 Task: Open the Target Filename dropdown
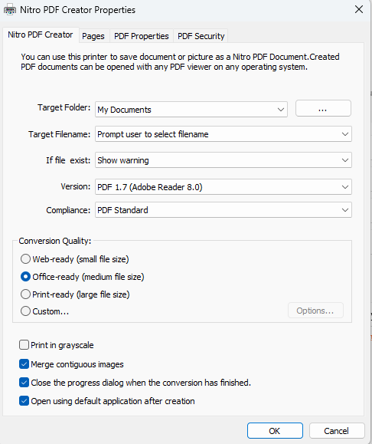[224, 134]
